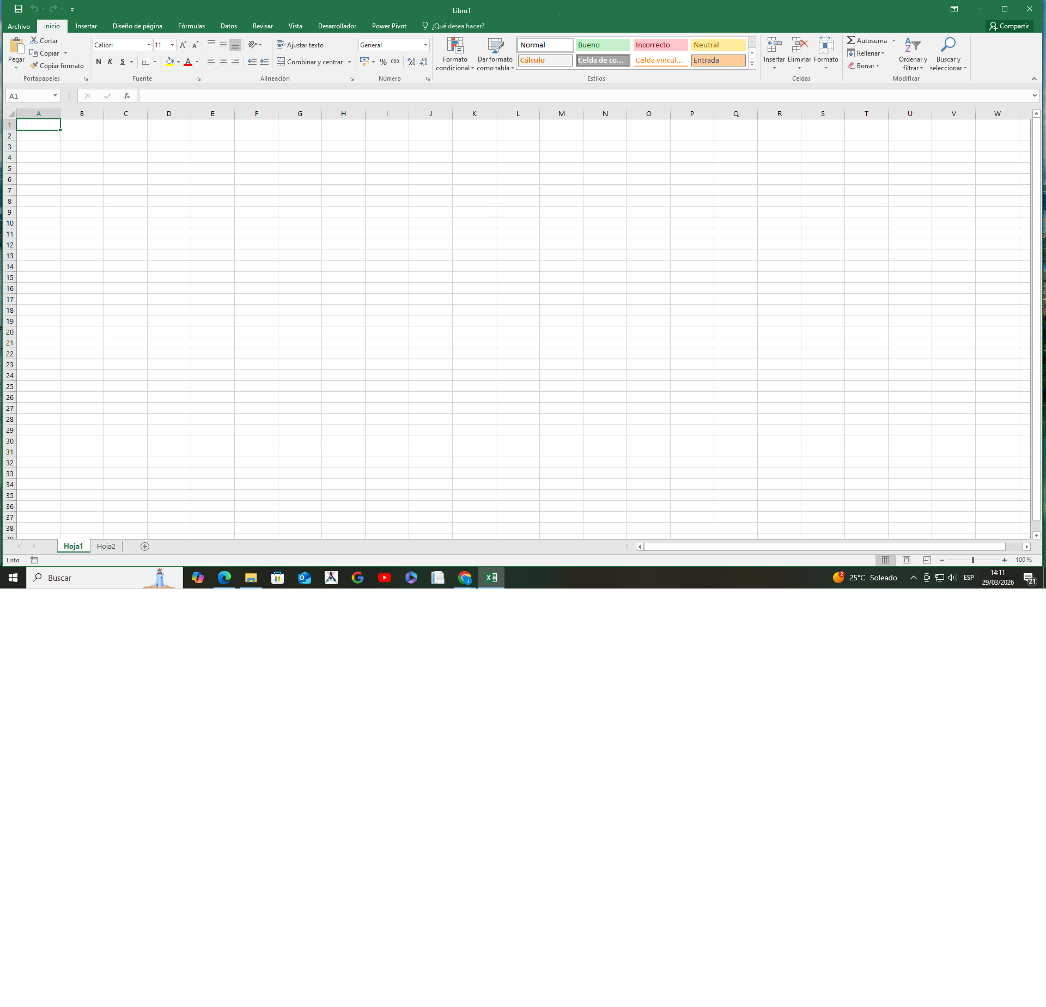Screen dimensions: 1046x1007
Task: Apply the Bueno cell style
Action: click(x=603, y=45)
